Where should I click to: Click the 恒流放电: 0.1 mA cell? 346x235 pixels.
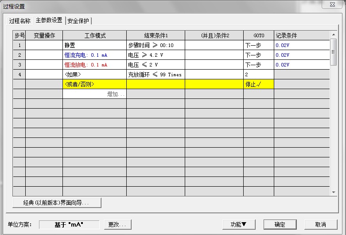[95, 64]
